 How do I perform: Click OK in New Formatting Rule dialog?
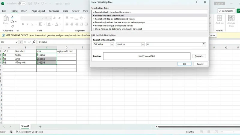[x=184, y=64]
